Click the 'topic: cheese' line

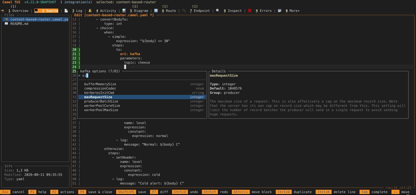(137, 63)
